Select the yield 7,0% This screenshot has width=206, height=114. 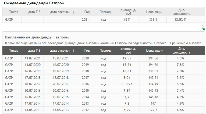click(x=180, y=71)
